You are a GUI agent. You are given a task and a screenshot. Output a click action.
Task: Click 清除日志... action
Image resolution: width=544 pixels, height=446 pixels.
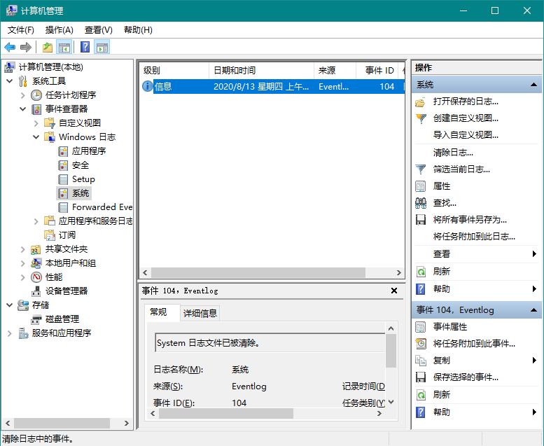pyautogui.click(x=453, y=153)
